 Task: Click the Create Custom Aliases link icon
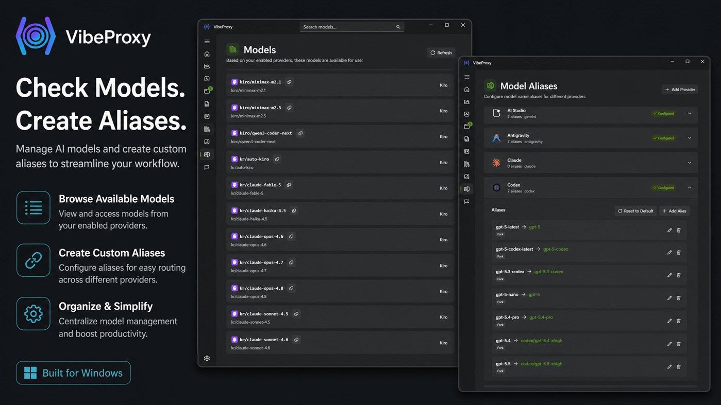tap(33, 260)
